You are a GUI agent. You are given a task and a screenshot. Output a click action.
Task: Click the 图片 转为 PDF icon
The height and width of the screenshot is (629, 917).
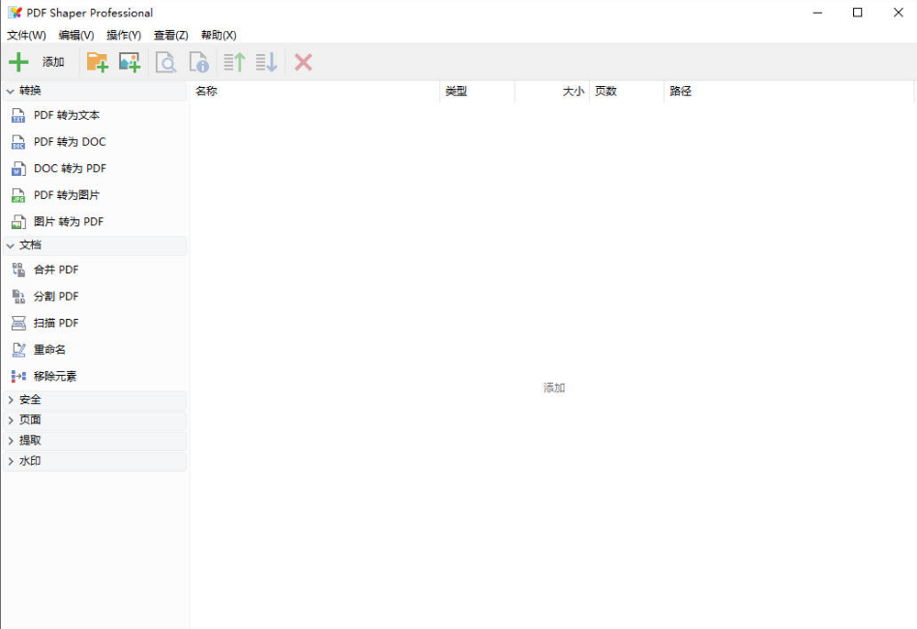coord(18,222)
